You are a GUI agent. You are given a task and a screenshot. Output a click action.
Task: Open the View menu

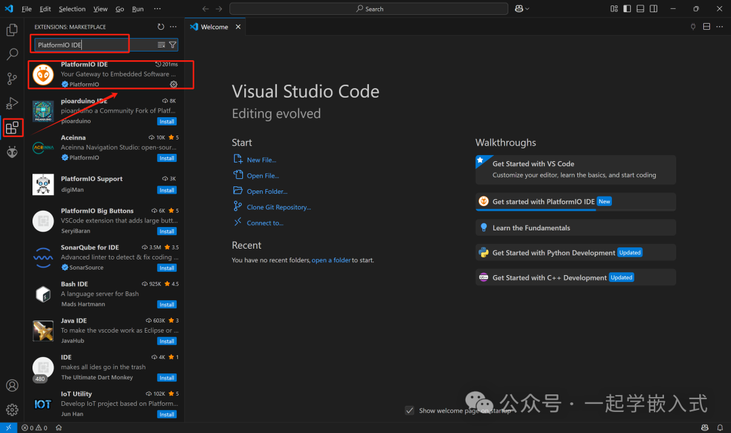[100, 9]
